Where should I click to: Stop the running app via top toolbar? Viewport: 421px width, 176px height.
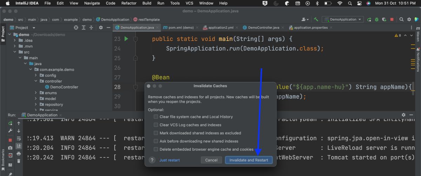(x=392, y=20)
